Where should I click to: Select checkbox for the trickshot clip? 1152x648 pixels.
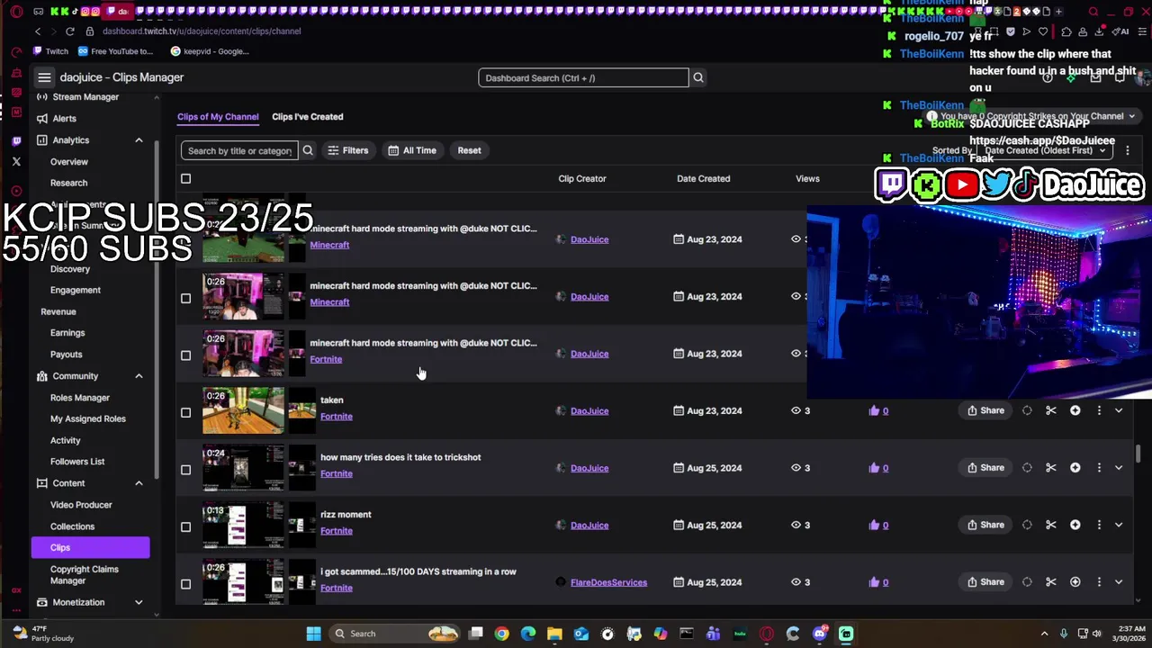click(186, 469)
